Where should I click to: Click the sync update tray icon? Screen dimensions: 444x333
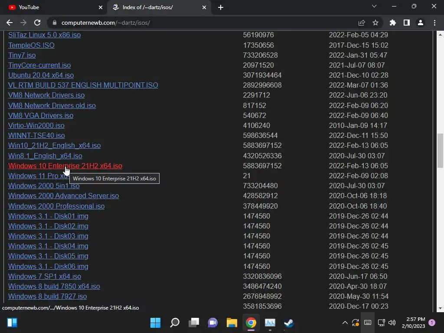pyautogui.click(x=356, y=323)
